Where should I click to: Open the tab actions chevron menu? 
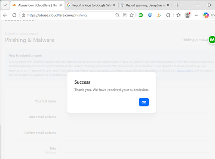[5, 5]
